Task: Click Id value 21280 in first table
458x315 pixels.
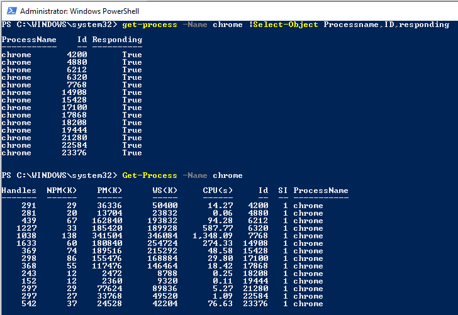Action: click(74, 138)
